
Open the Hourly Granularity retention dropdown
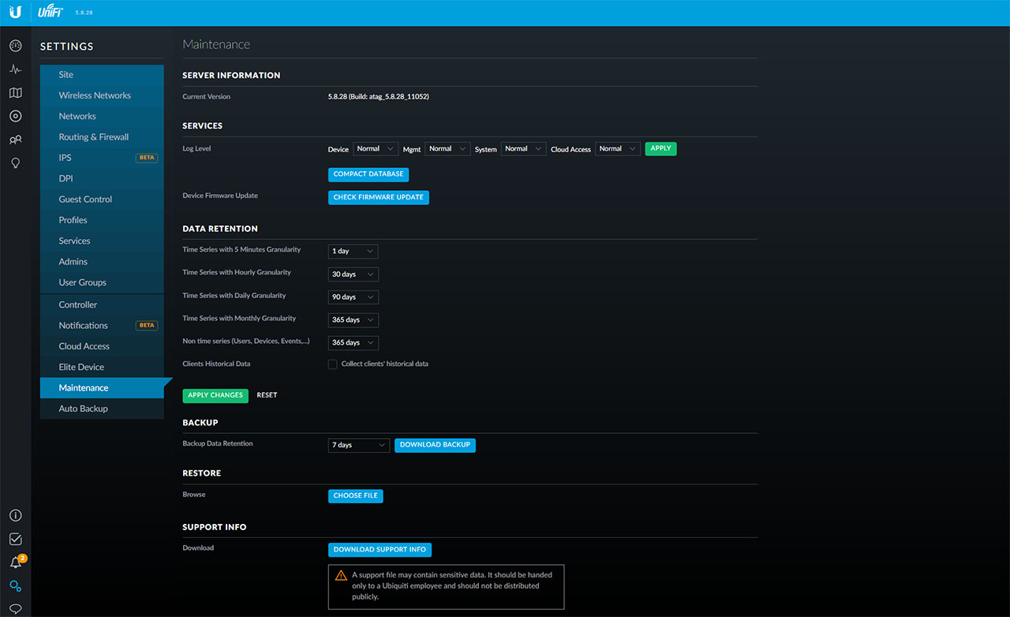click(353, 274)
